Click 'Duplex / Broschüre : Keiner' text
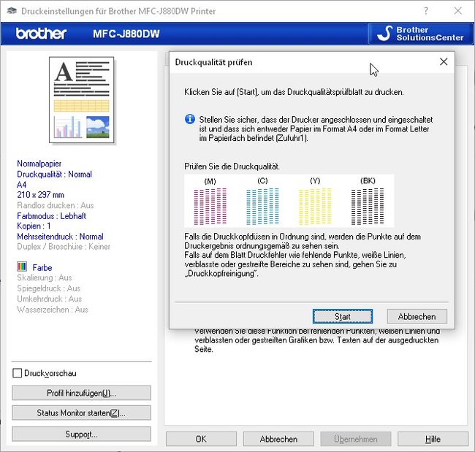Viewport: 475px width, 452px height. [x=64, y=246]
